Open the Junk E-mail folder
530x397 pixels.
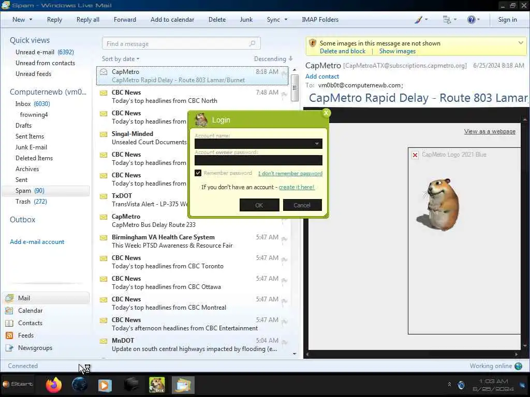(31, 147)
